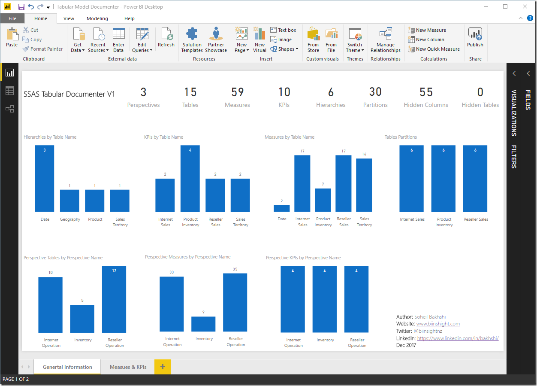Open the Get Data dropdown
The height and width of the screenshot is (386, 537).
click(x=78, y=48)
